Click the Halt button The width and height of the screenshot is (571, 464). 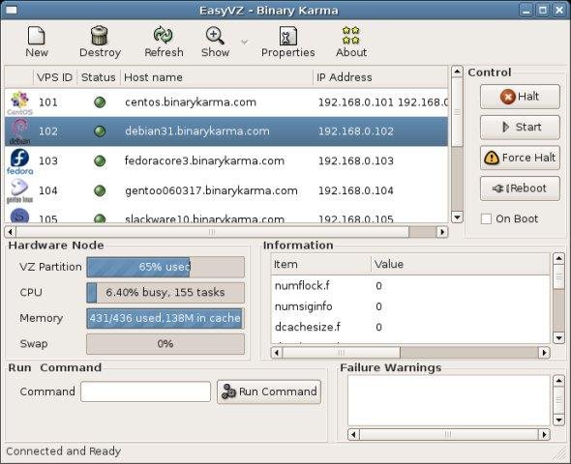pyautogui.click(x=520, y=97)
